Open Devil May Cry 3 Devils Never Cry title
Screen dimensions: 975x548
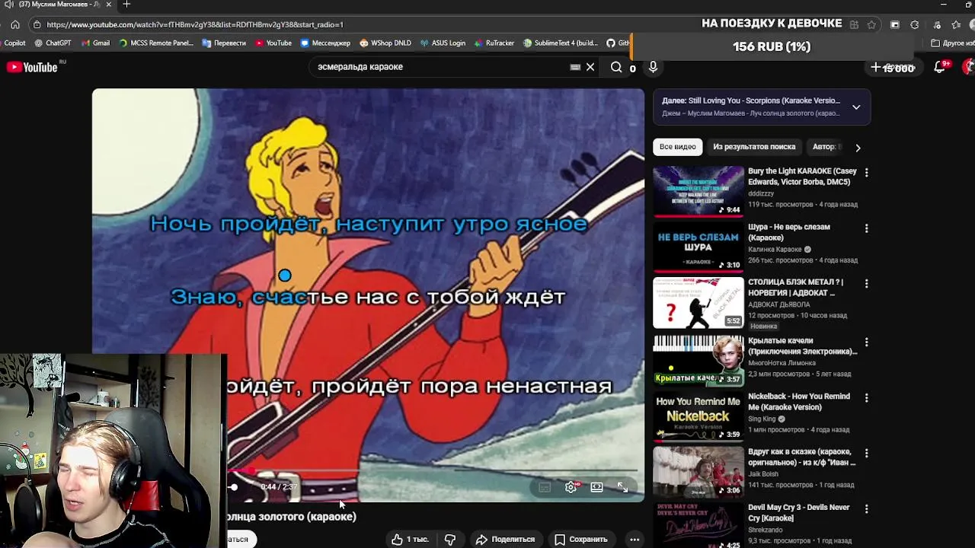click(798, 512)
